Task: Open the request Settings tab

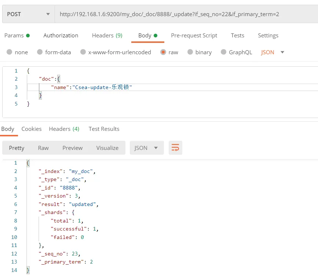Action: coord(268,36)
